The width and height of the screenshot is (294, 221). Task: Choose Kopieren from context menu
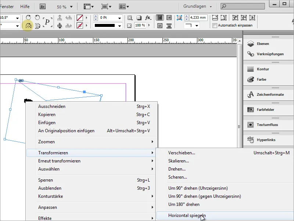(x=92, y=115)
